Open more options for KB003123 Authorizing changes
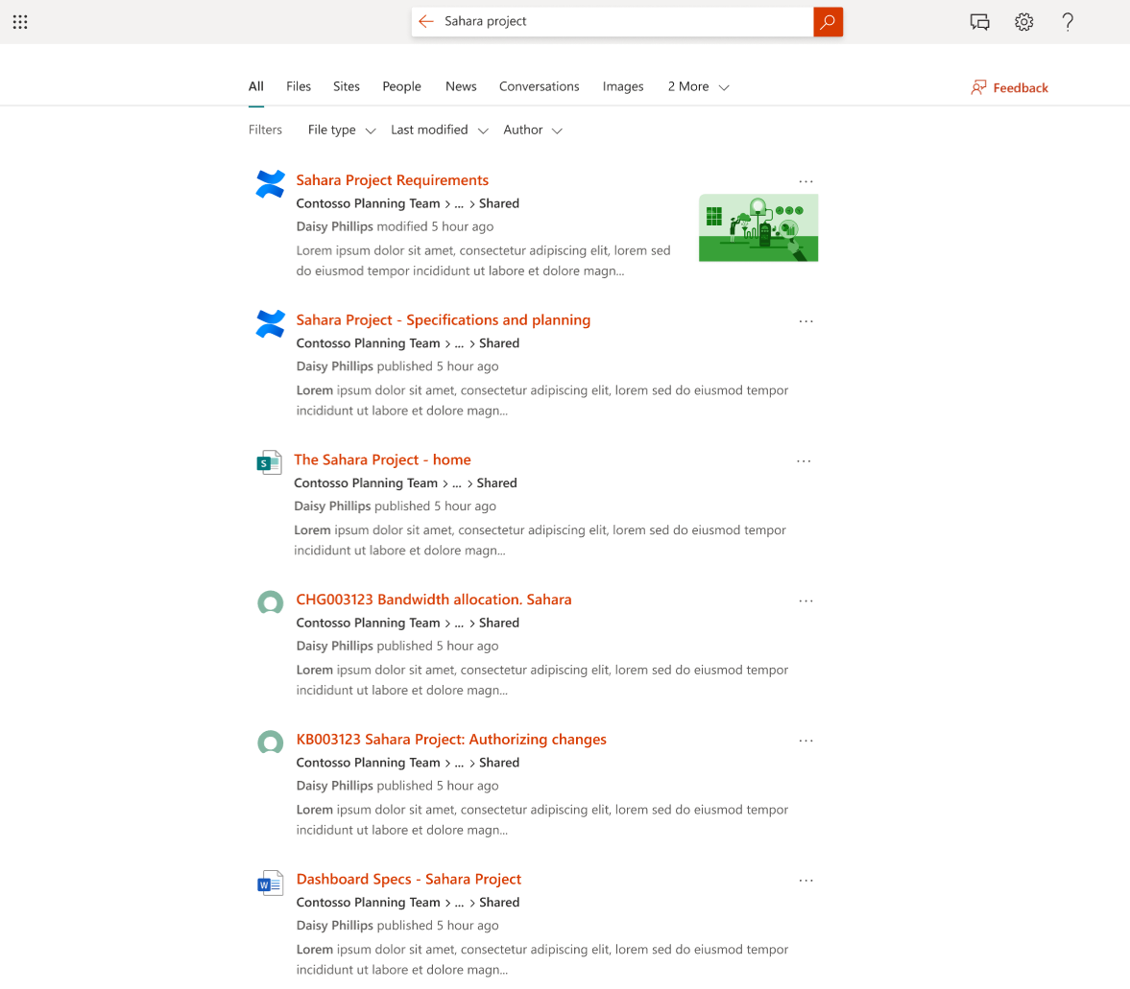The width and height of the screenshot is (1130, 989). (805, 741)
